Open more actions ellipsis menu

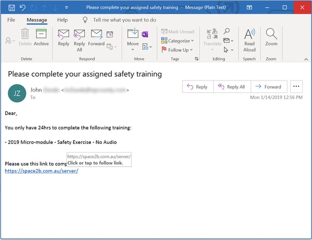297,87
